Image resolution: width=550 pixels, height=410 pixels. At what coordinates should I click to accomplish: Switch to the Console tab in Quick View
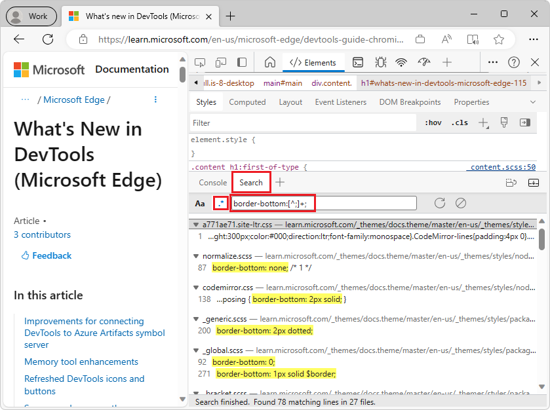[x=212, y=182]
